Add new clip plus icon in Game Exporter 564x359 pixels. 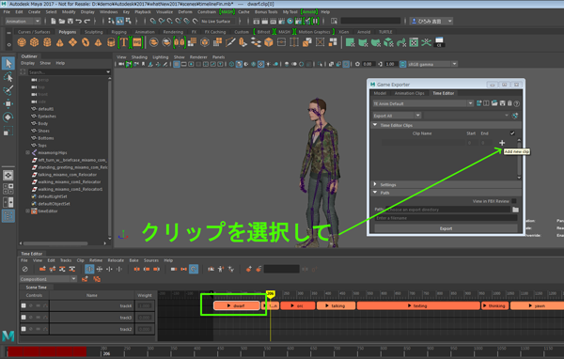tap(502, 143)
